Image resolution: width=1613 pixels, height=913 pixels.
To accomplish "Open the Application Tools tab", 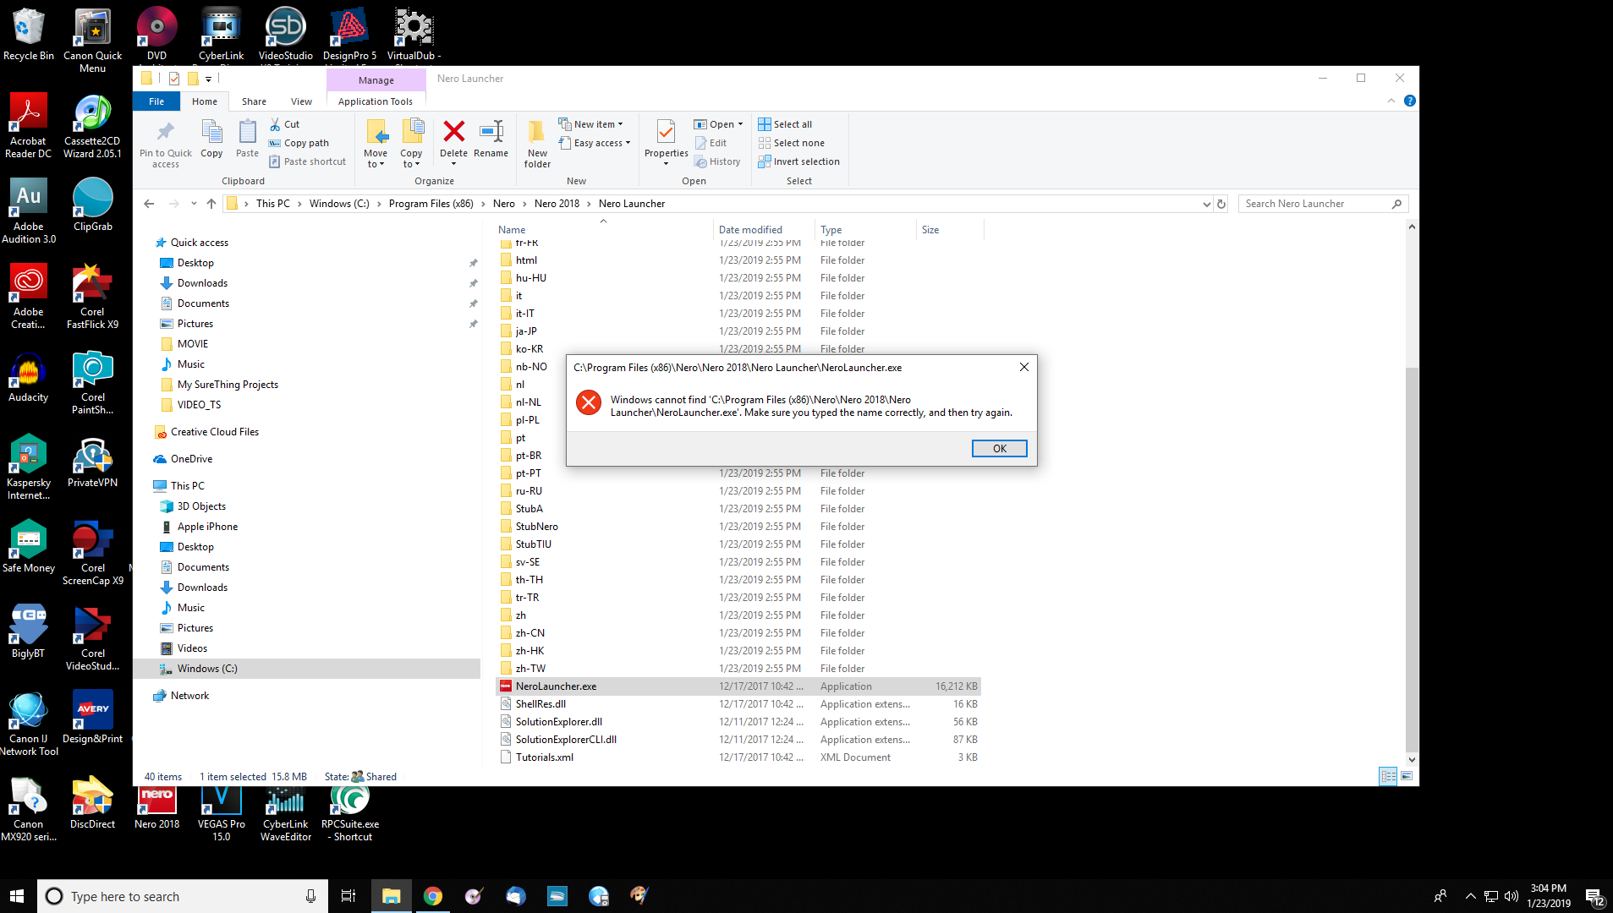I will 376,101.
